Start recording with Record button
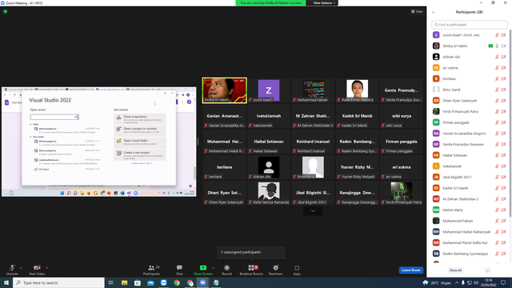 coord(226,270)
